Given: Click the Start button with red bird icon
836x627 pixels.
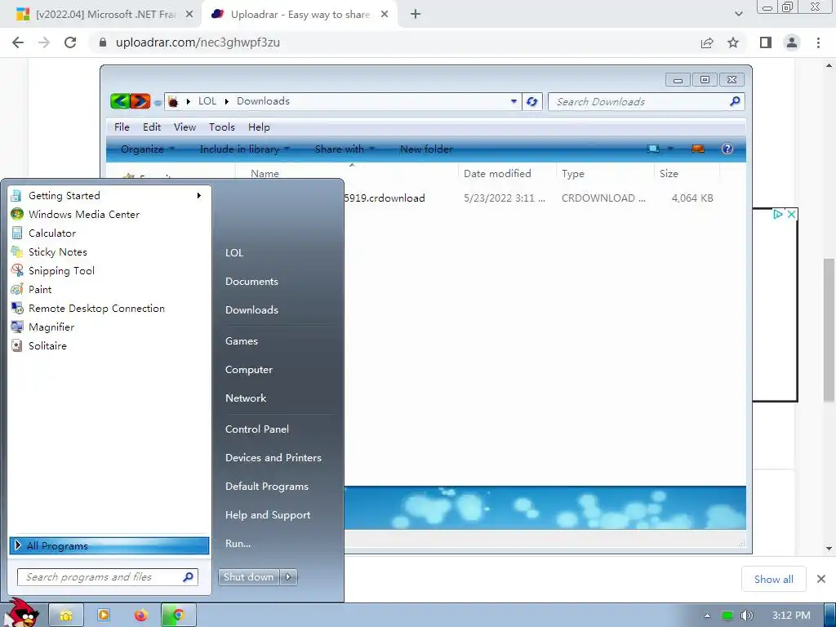Looking at the screenshot, I should [21, 613].
